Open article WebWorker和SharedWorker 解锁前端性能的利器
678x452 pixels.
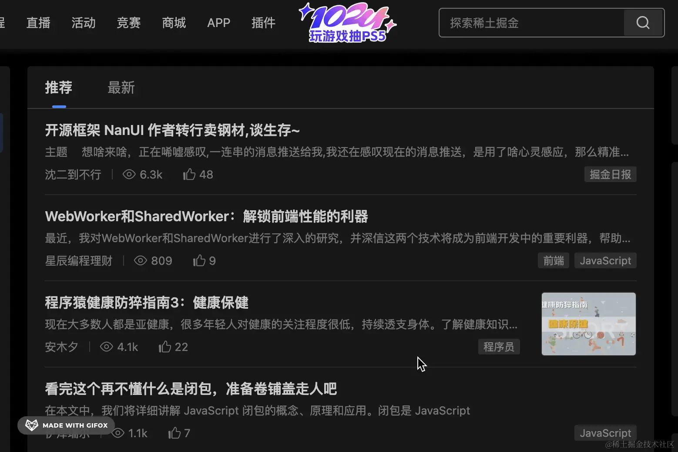tap(206, 216)
